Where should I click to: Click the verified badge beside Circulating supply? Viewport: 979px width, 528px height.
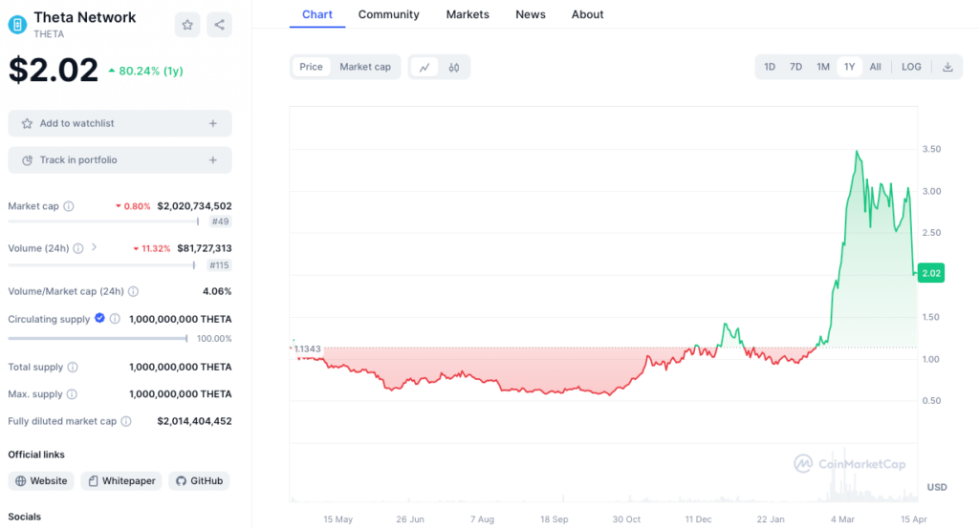coord(99,318)
